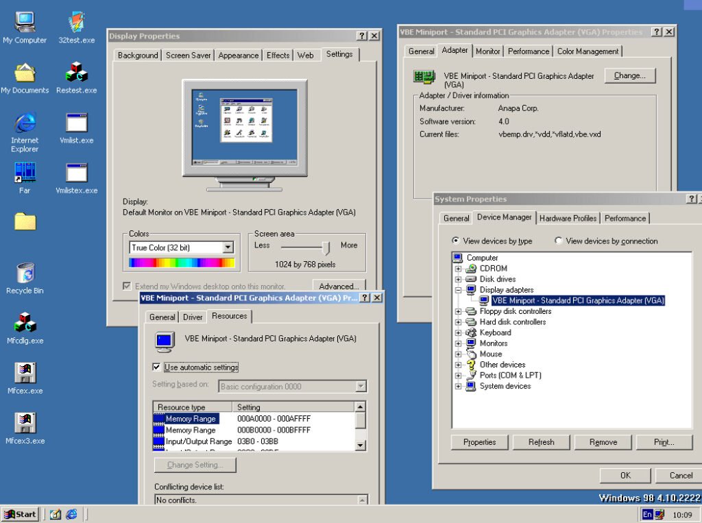Image resolution: width=702 pixels, height=523 pixels.
Task: Toggle the Use automatic settings checkbox
Action: pyautogui.click(x=157, y=367)
